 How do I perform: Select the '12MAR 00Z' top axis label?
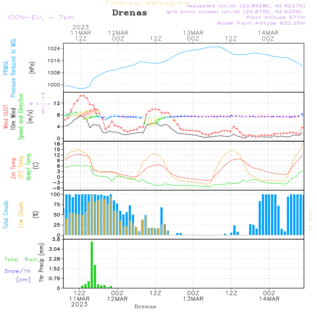[x=118, y=36]
